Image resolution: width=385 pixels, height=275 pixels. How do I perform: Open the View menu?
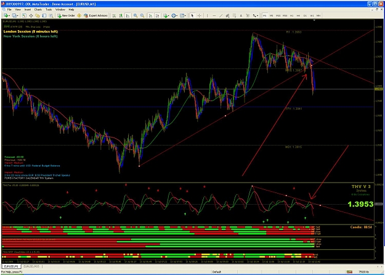[x=18, y=9]
